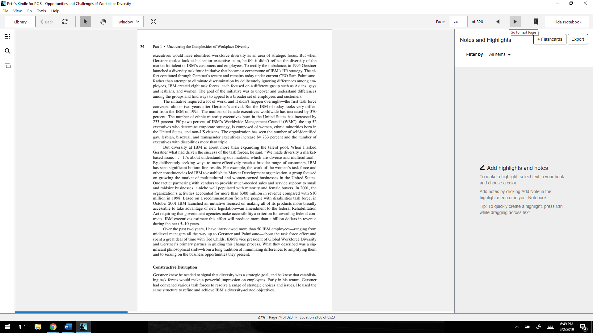Launch Google Chrome from the taskbar
This screenshot has width=593, height=333.
pos(53,327)
